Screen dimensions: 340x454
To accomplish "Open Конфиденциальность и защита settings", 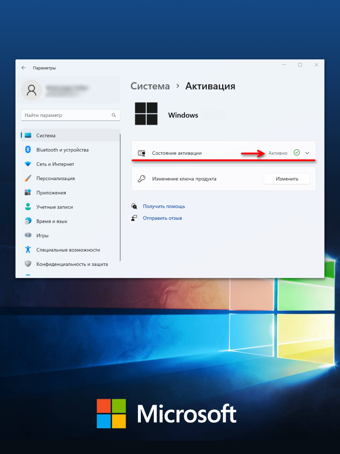I will click(70, 264).
